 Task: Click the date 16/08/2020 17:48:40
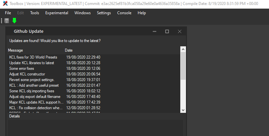point(83,97)
